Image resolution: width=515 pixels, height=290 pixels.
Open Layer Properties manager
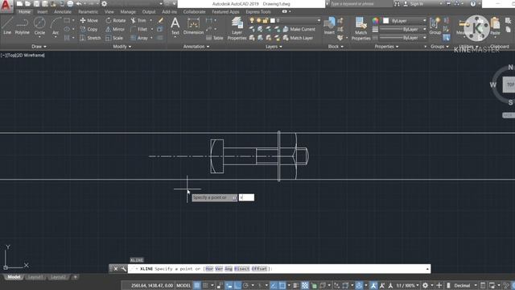pyautogui.click(x=237, y=29)
